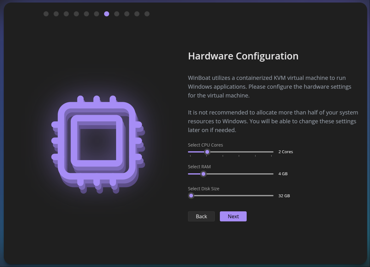The width and height of the screenshot is (370, 267).
Task: Click the RAM slider handle
Action: click(203, 174)
